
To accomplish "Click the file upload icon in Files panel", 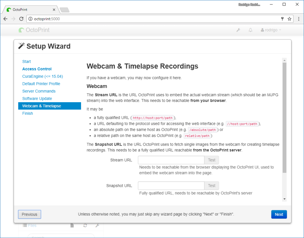I will tap(72, 225).
